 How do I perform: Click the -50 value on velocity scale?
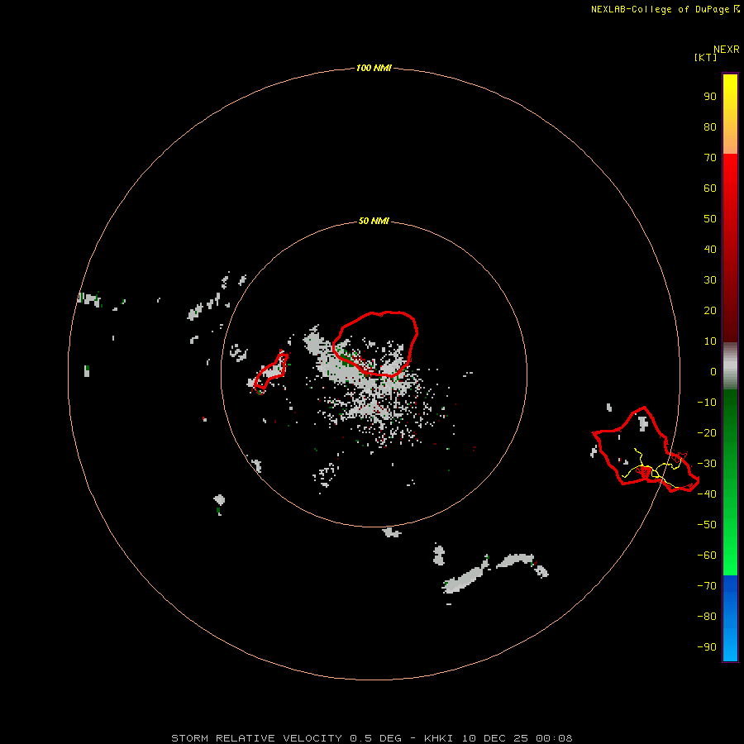tap(707, 525)
